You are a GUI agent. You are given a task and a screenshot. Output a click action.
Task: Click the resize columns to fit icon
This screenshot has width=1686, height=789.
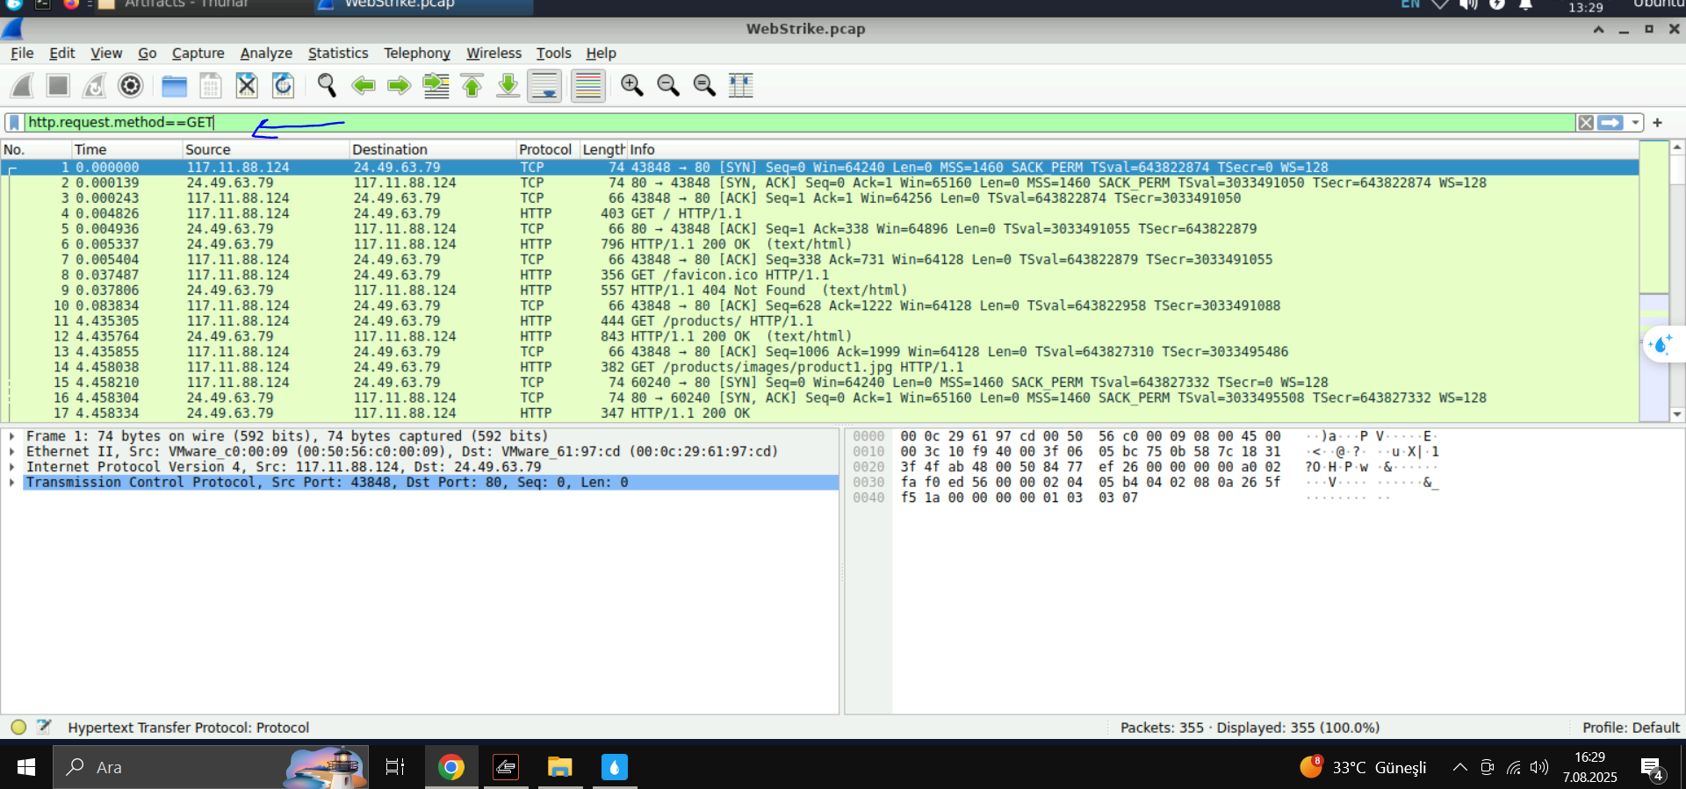tap(740, 85)
